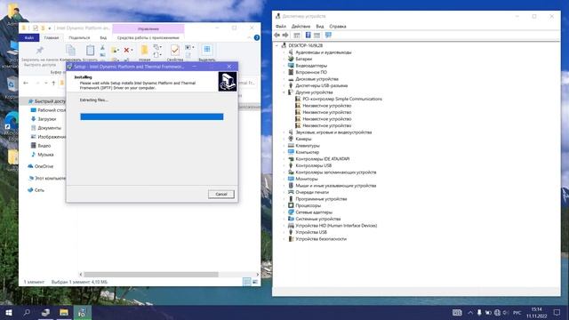
Task: Select the Мониторы category
Action: 307,179
